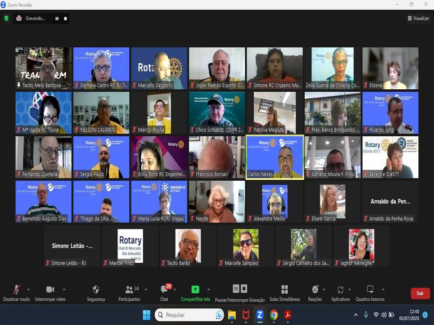Expand the arrow next to Compartilhar tela

(x=209, y=289)
